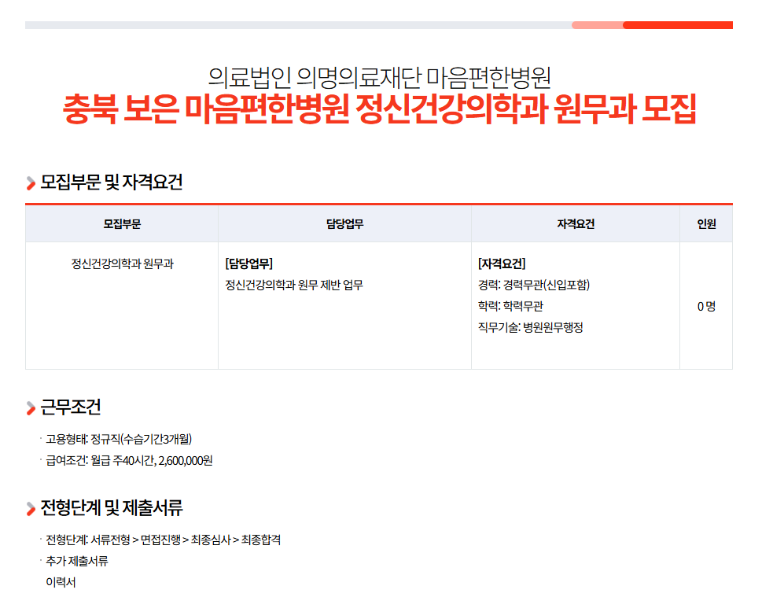The image size is (773, 608).
Task: Click the 이력서 text
Action: [61, 582]
